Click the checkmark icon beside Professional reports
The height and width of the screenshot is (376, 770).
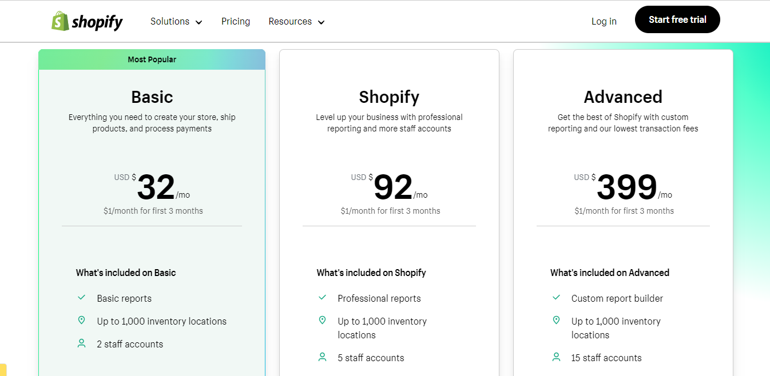[x=322, y=298]
